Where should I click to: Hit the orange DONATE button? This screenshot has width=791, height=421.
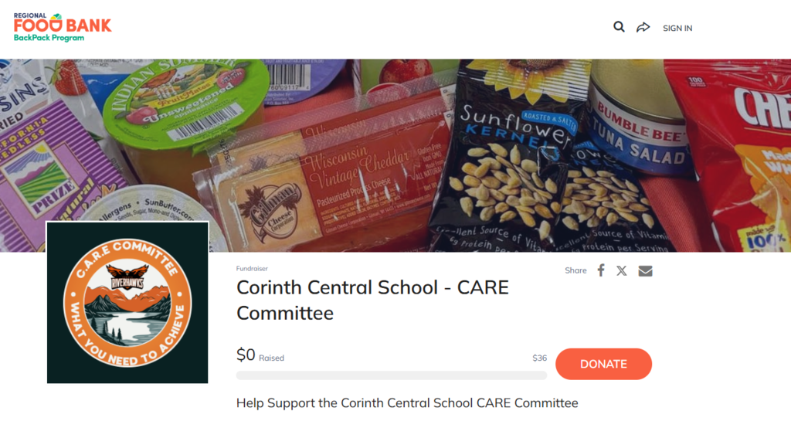point(603,364)
